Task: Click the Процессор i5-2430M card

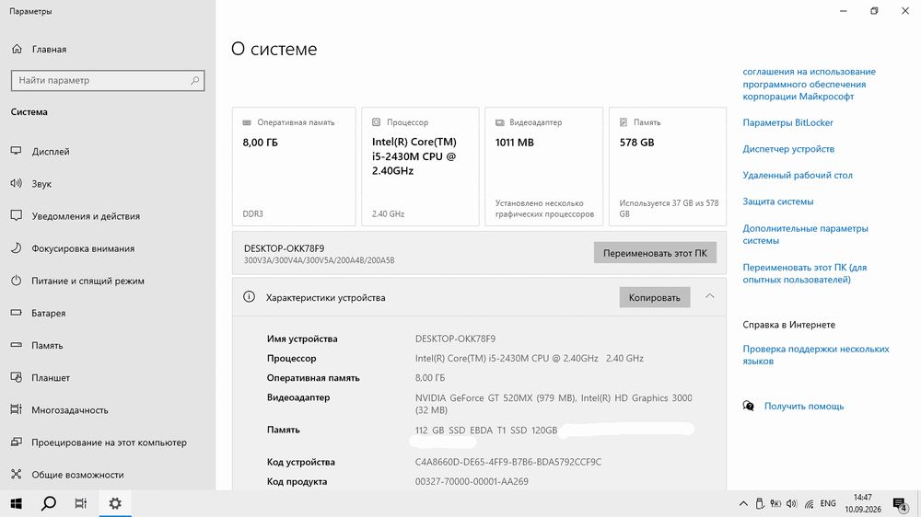Action: pos(420,167)
